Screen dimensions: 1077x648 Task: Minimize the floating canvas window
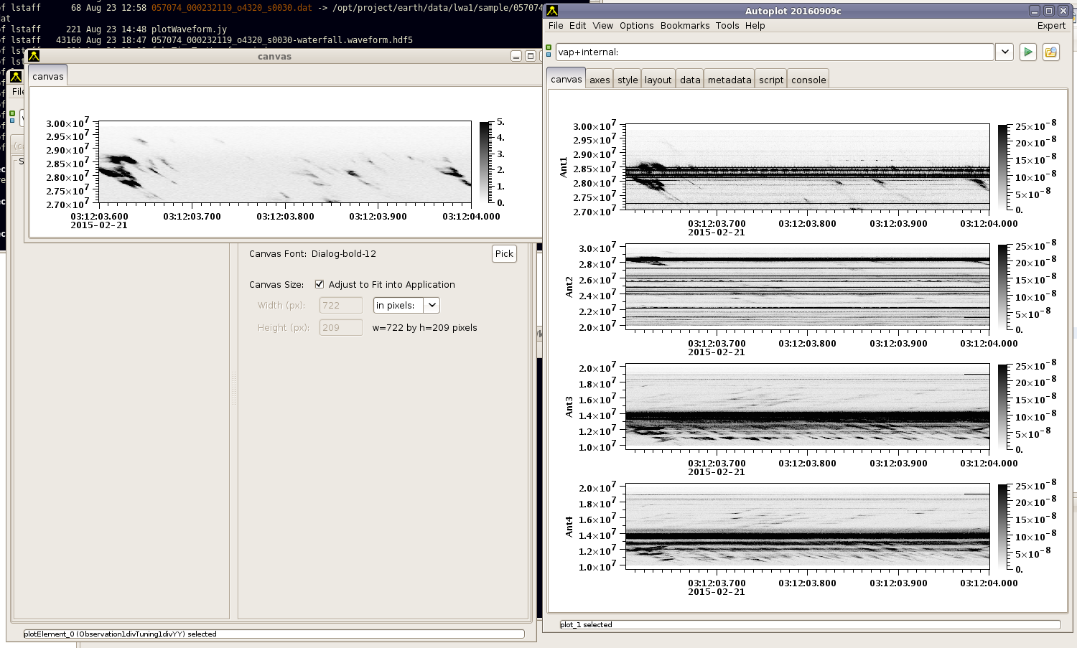click(x=516, y=56)
